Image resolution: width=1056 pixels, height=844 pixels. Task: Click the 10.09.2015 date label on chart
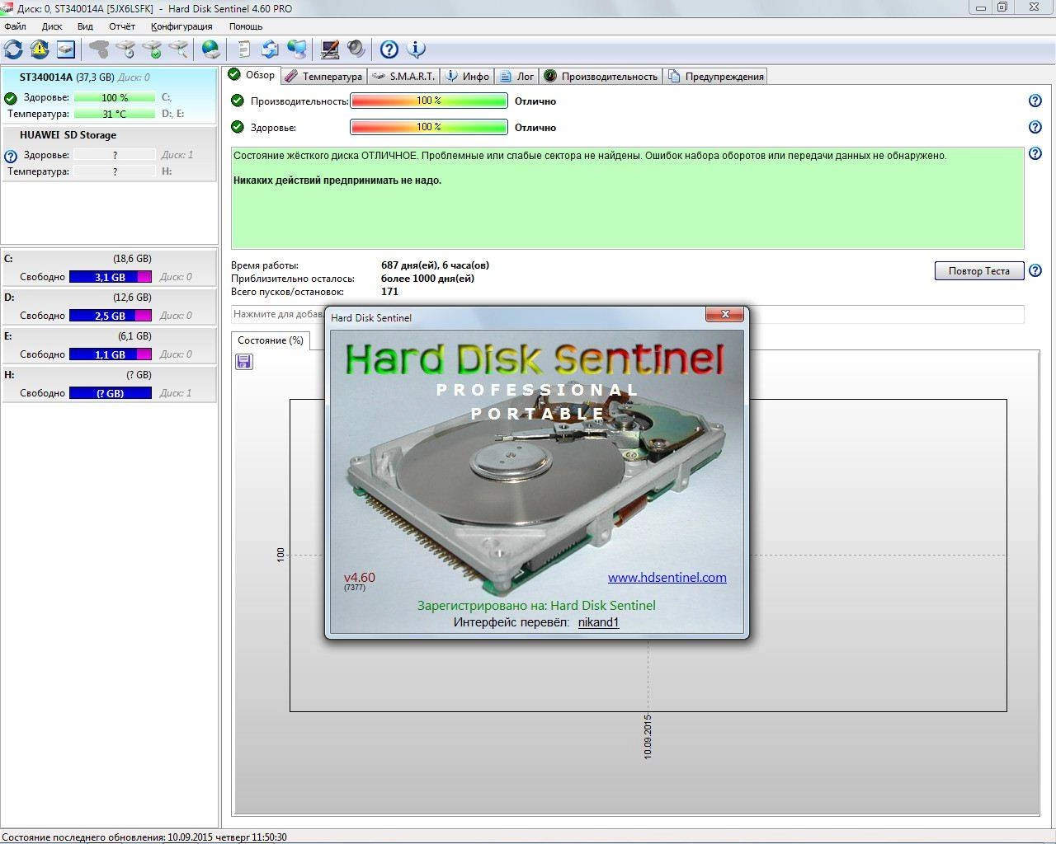[648, 736]
